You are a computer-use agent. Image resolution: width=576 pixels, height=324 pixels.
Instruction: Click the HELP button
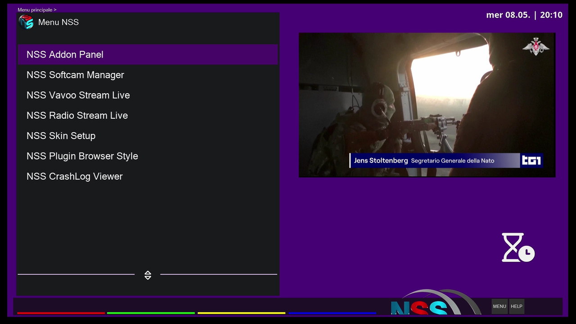pos(517,306)
